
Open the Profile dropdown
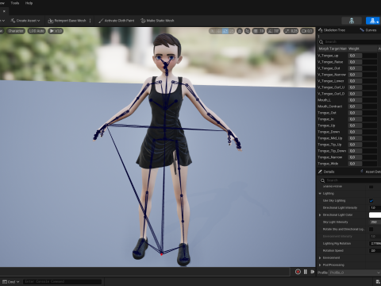355,272
